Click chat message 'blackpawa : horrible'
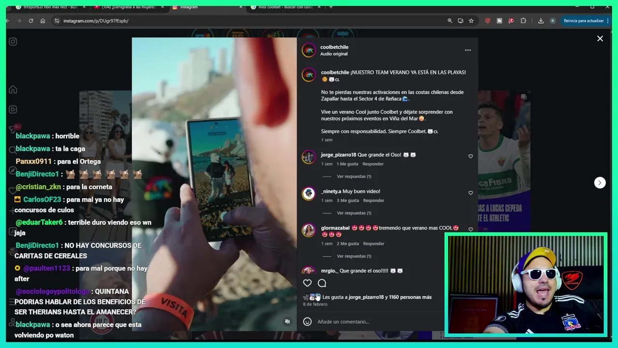The height and width of the screenshot is (348, 618). pyautogui.click(x=47, y=136)
